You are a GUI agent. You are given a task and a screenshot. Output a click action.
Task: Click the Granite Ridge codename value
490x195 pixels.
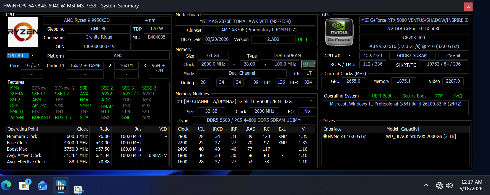(x=99, y=37)
